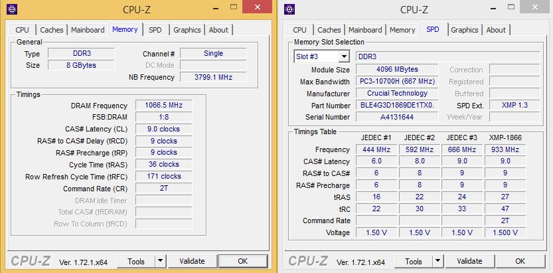553x273 pixels.
Task: Click Validate button in left CPU-Z window
Action: click(x=192, y=261)
